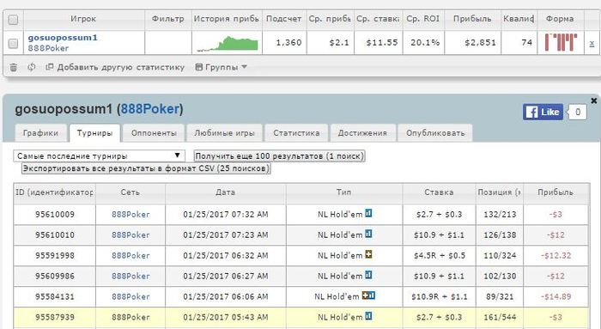The image size is (601, 329).
Task: Open gosuopossum1 player link in top table
Action: tap(63, 38)
